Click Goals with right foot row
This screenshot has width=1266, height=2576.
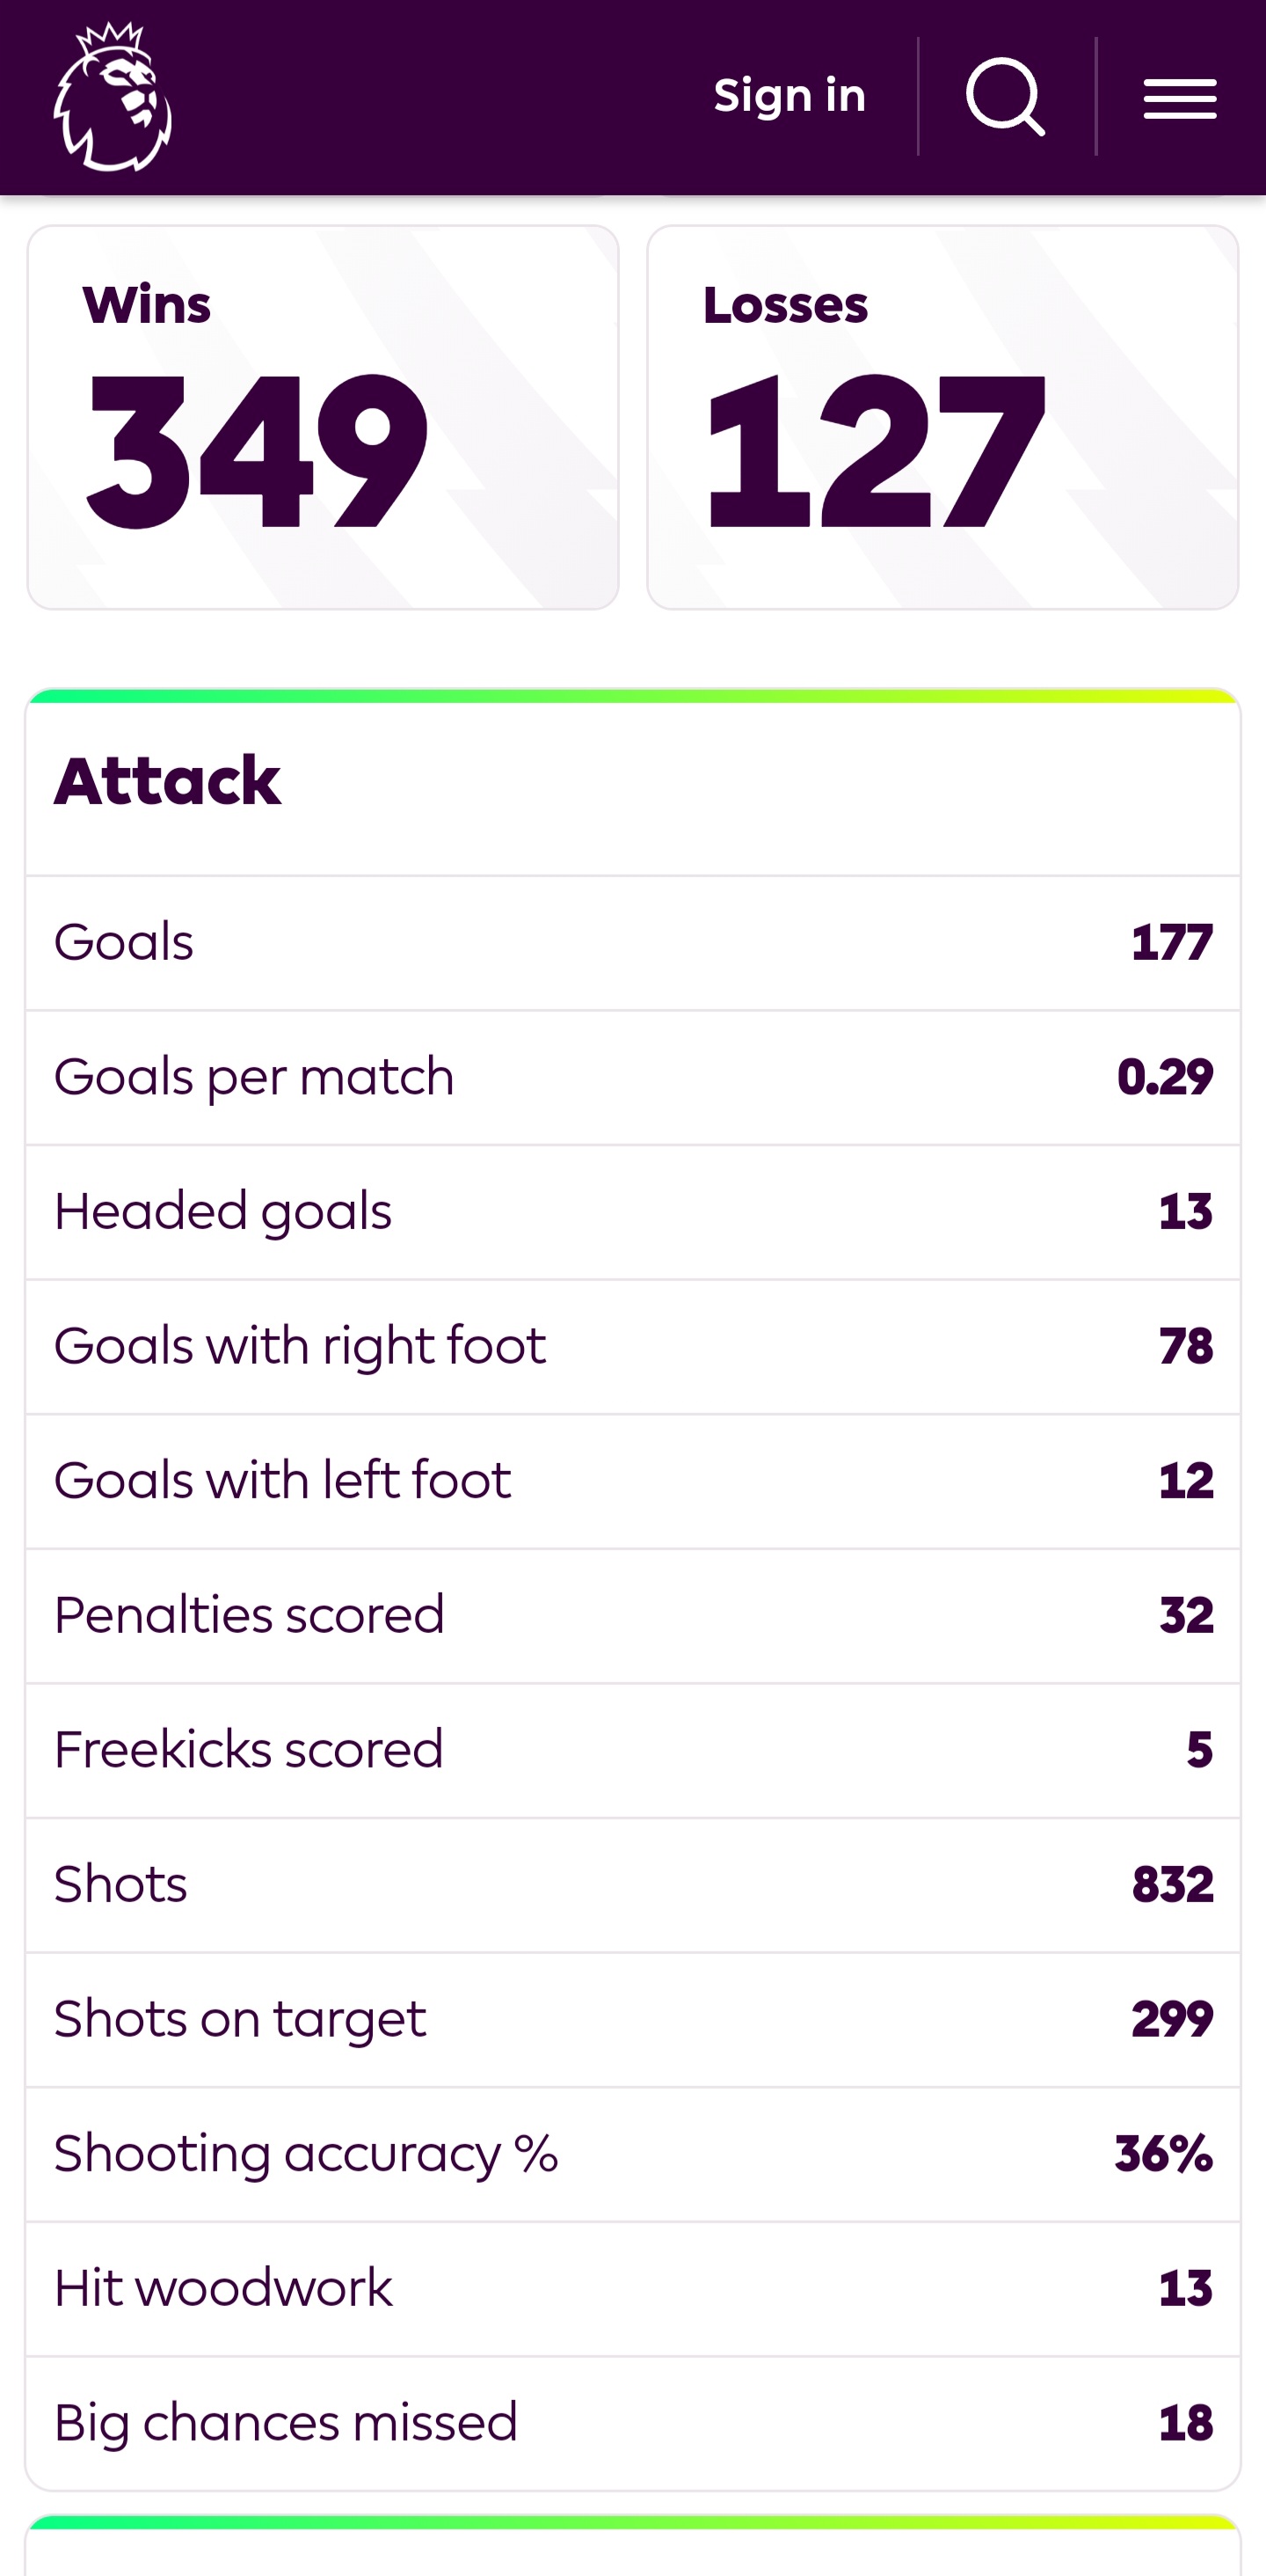[x=632, y=1347]
